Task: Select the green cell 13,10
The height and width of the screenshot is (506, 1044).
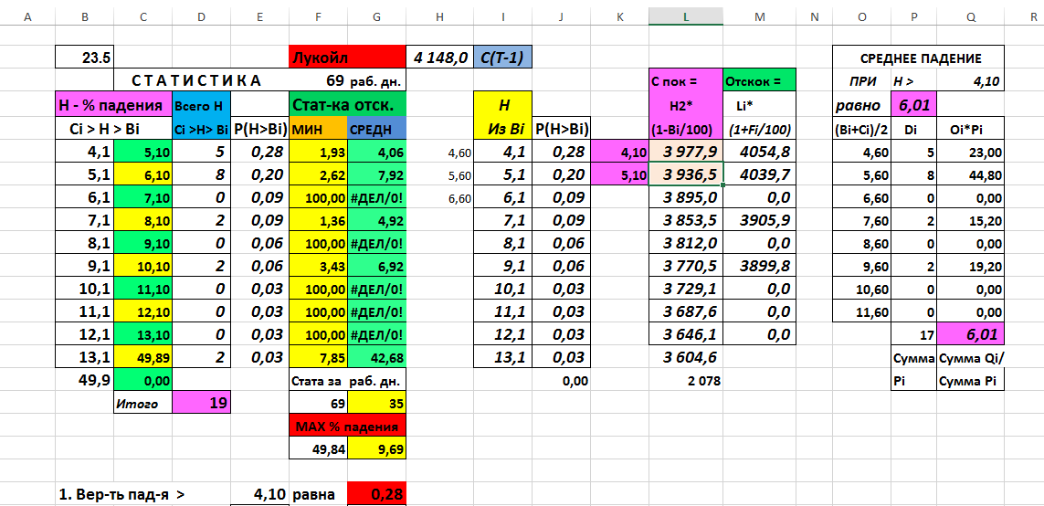Action: [x=143, y=334]
